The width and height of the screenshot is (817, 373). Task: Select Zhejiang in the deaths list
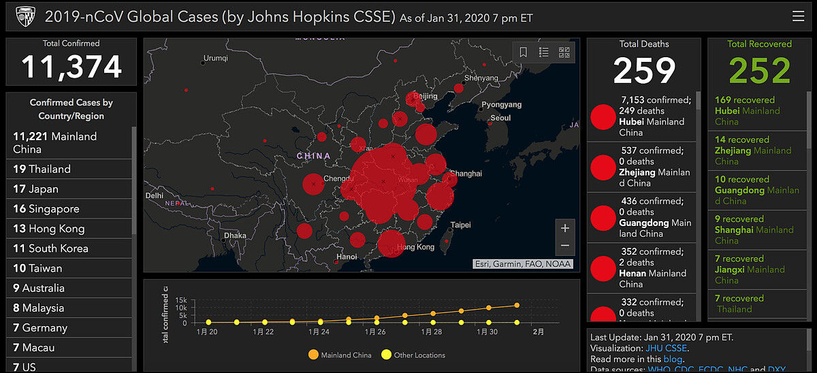pos(654,167)
